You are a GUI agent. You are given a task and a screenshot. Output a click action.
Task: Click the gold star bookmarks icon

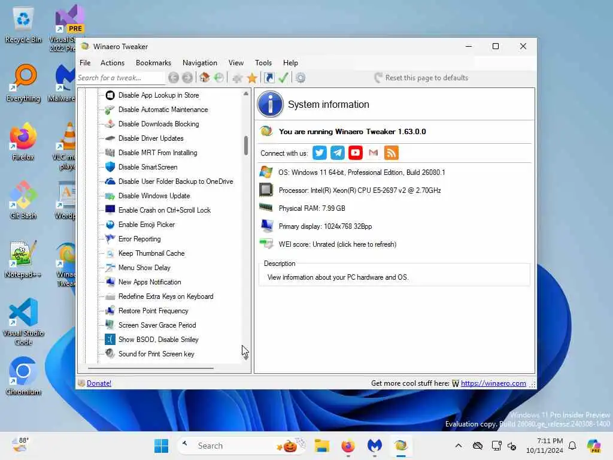tap(252, 78)
